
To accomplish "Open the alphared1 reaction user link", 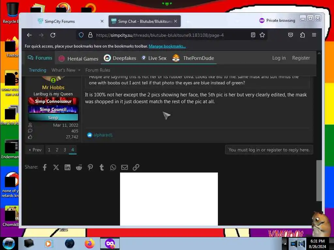I will coord(103,135).
